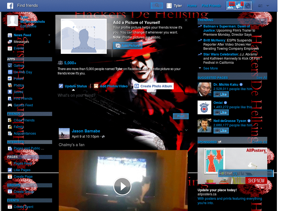Open Pages and Public interests link
The image size is (281, 211).
coord(29,148)
